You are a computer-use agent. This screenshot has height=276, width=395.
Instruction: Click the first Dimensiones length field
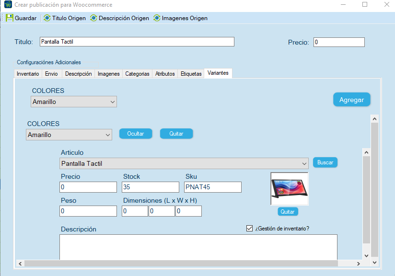click(135, 211)
